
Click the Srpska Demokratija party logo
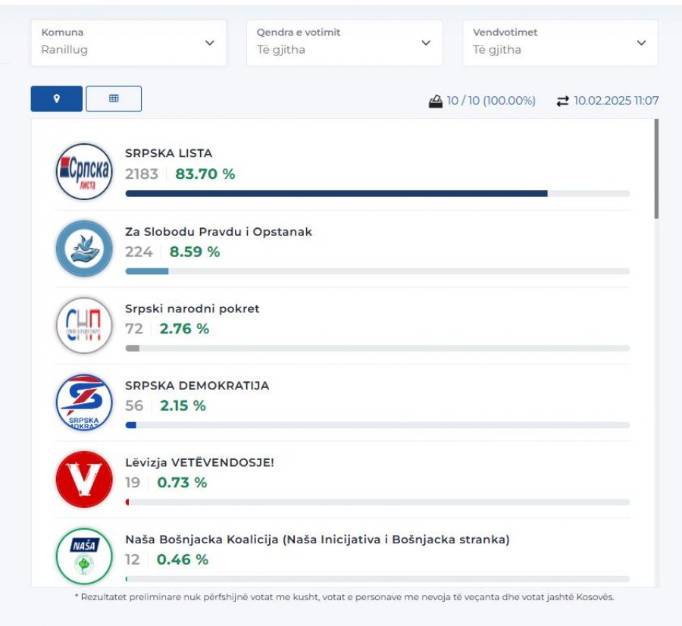click(84, 402)
